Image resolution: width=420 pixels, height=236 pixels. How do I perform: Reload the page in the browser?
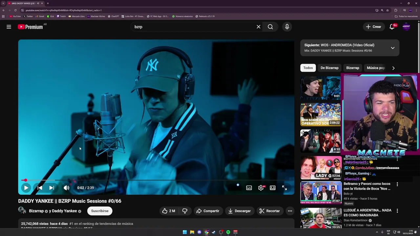(x=15, y=10)
